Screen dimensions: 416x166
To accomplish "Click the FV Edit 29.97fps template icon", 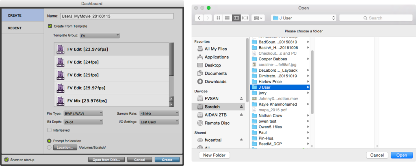I will (x=61, y=88).
